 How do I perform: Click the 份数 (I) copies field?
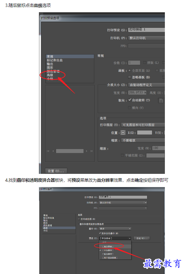[134, 62]
